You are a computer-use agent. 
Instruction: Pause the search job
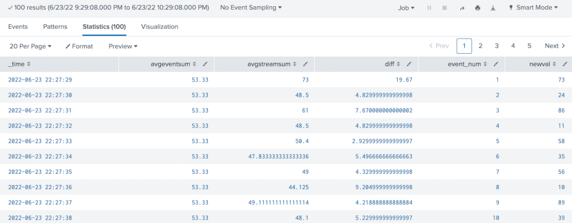tap(429, 8)
